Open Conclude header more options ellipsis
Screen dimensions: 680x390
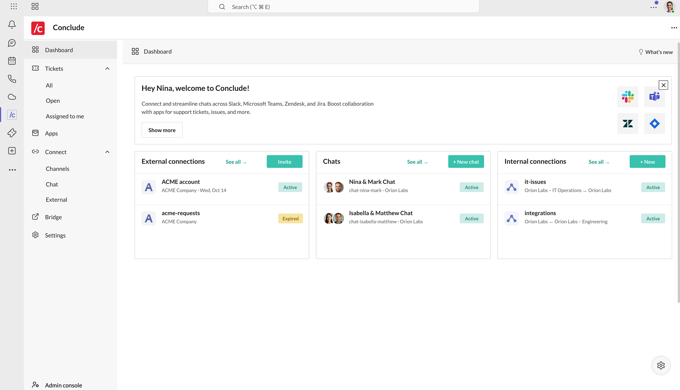click(x=674, y=28)
